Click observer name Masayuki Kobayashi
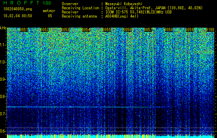This screenshot has width=217, height=138. click(124, 4)
